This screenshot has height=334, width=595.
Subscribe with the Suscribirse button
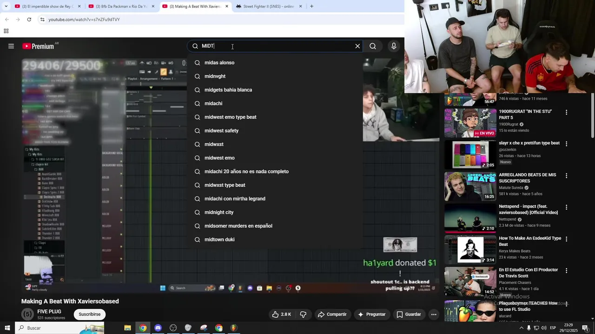click(90, 314)
